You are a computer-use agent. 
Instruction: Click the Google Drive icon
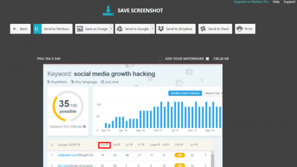120,29
